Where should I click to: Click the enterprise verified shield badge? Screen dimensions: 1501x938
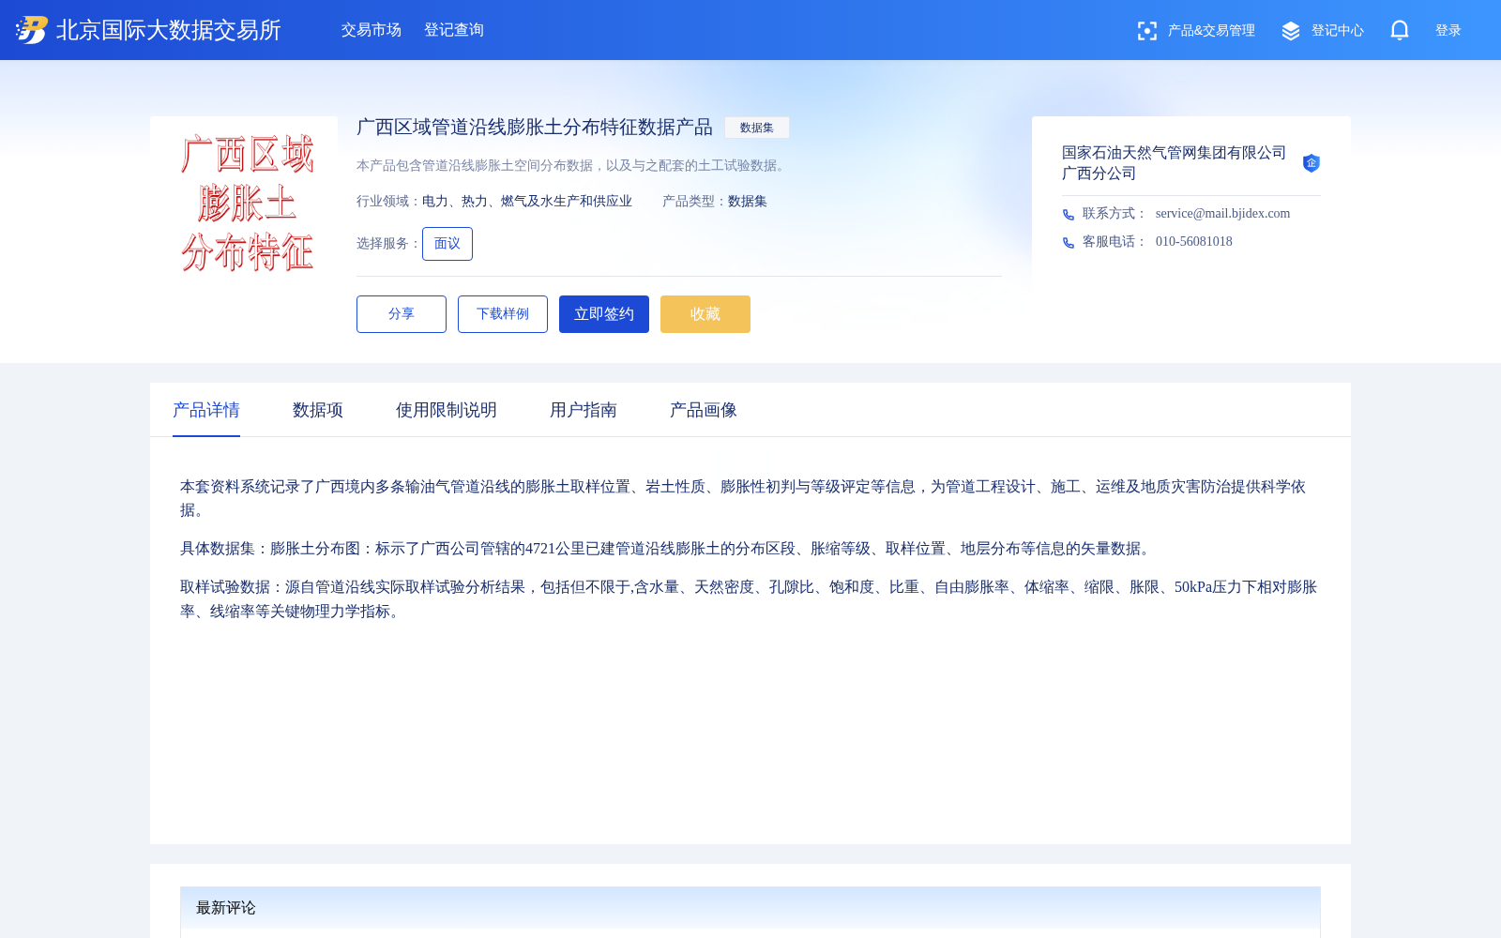1311,163
